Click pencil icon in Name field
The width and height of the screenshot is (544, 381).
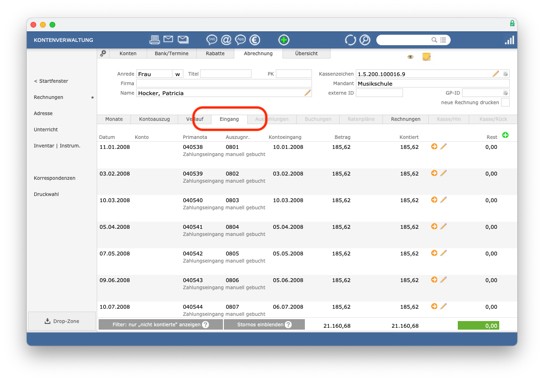[307, 92]
